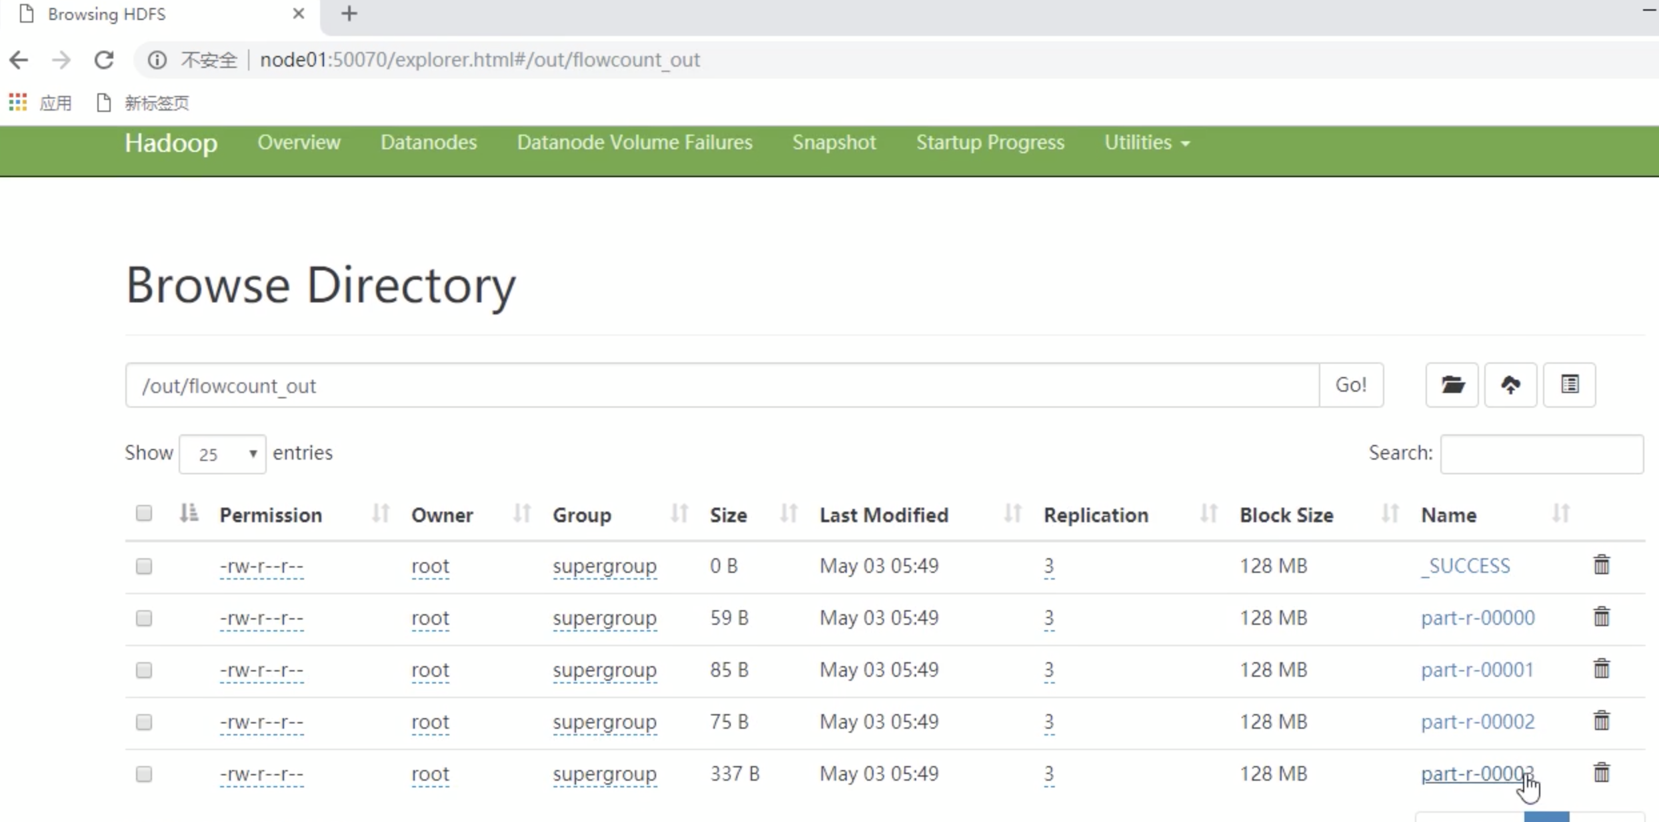
Task: Open the part-r-00001 file link
Action: tap(1477, 670)
